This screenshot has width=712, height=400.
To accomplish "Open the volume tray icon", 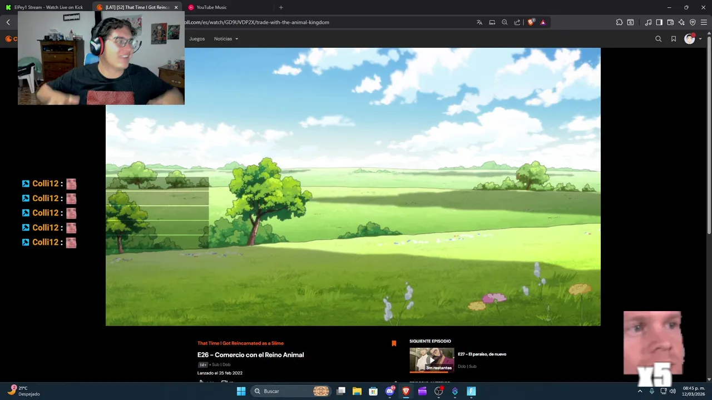I will tap(673, 391).
